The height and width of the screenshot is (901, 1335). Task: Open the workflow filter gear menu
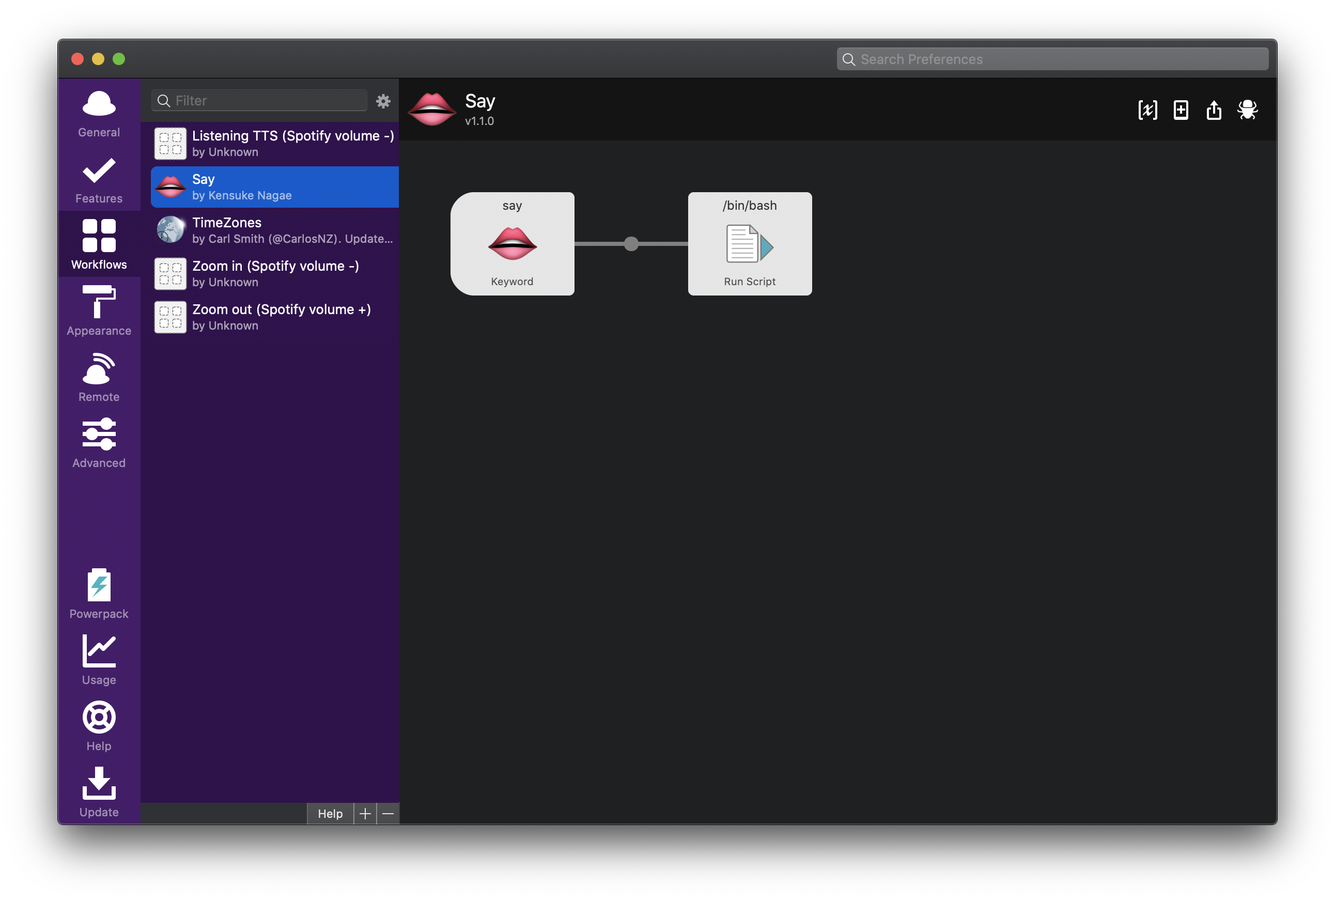pyautogui.click(x=383, y=101)
